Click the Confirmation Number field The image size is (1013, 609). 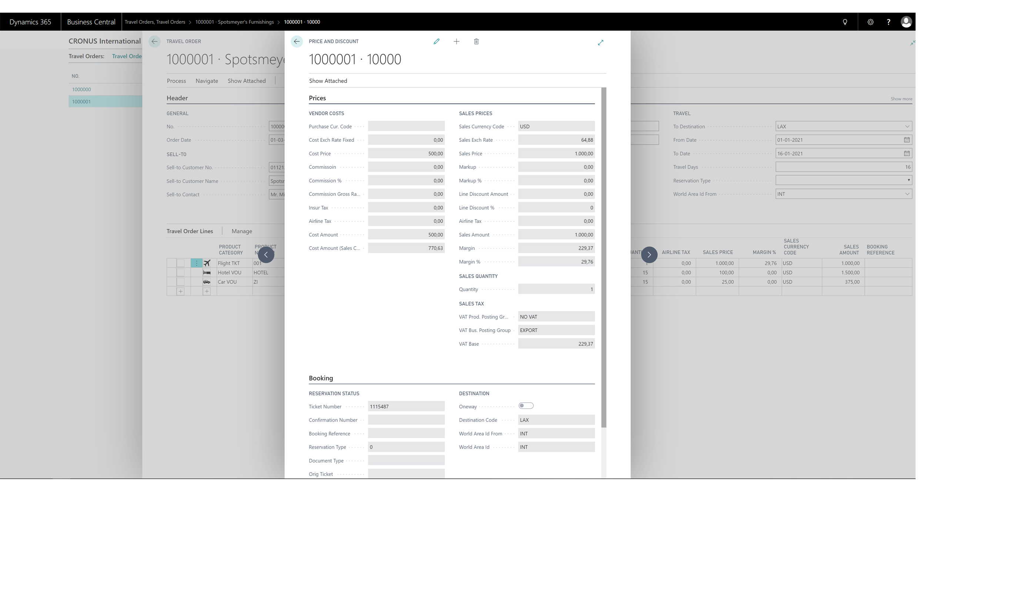coord(406,420)
